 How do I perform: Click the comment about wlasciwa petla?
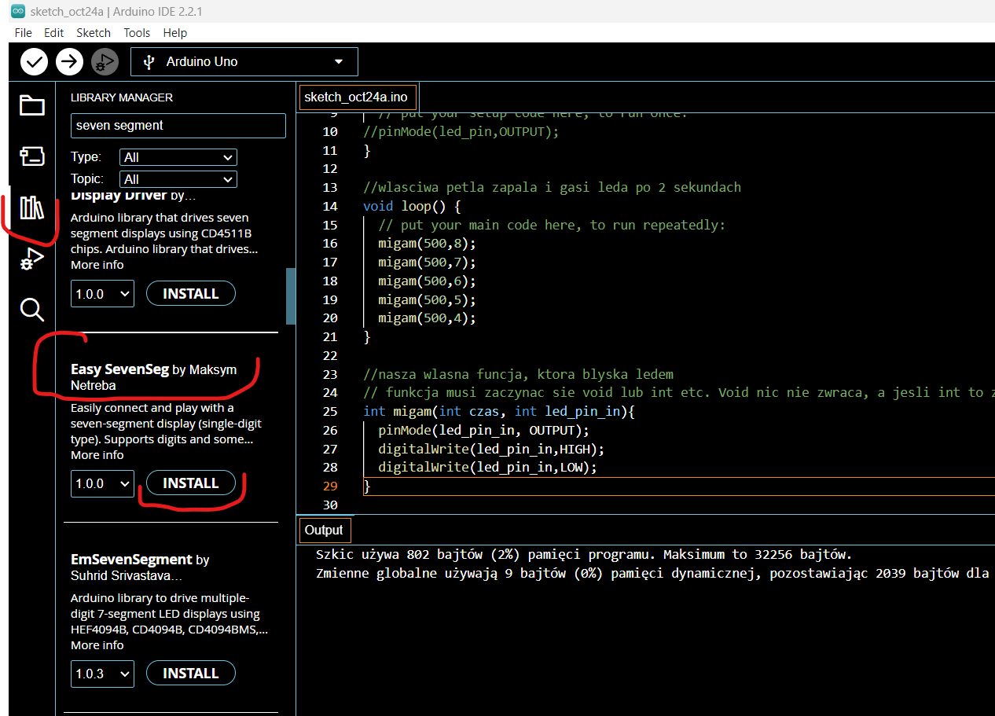pos(552,187)
